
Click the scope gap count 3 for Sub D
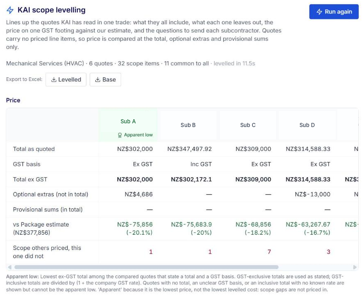329,252
